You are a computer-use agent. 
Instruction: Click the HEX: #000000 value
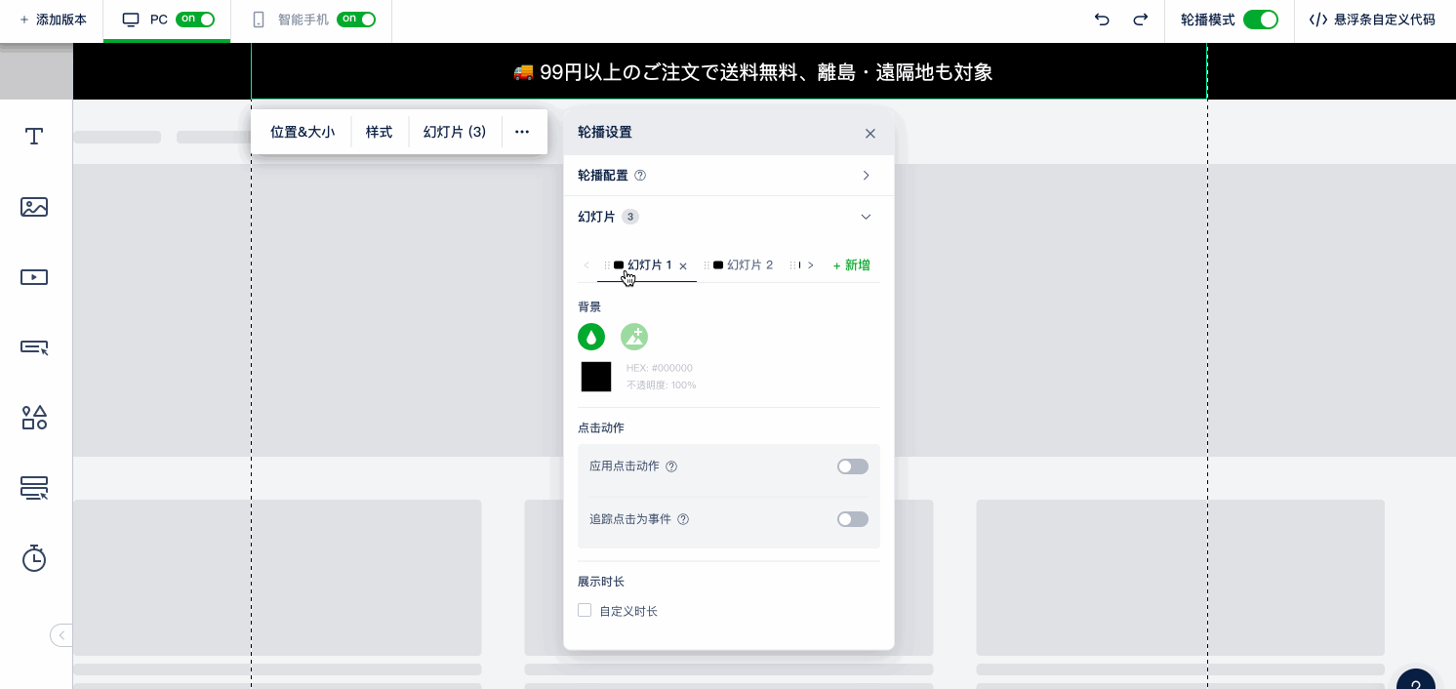(x=660, y=368)
